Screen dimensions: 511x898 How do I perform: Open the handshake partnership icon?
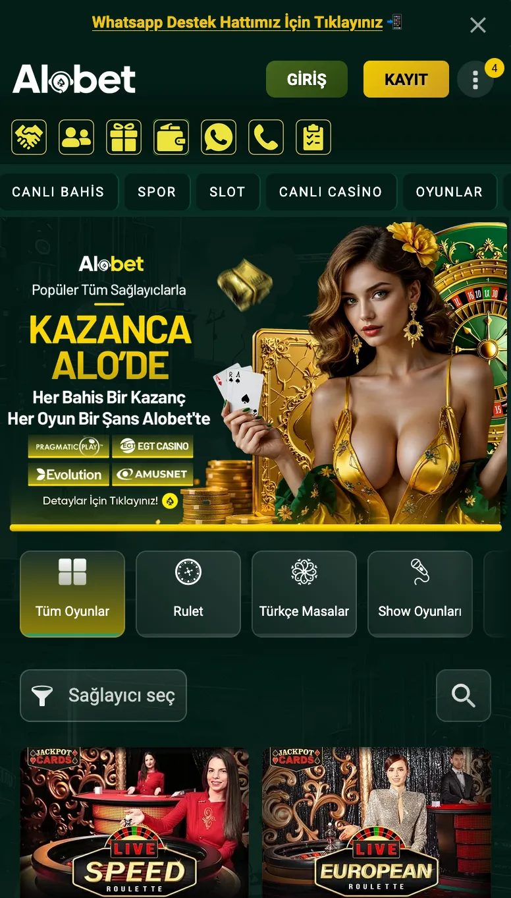pos(29,137)
